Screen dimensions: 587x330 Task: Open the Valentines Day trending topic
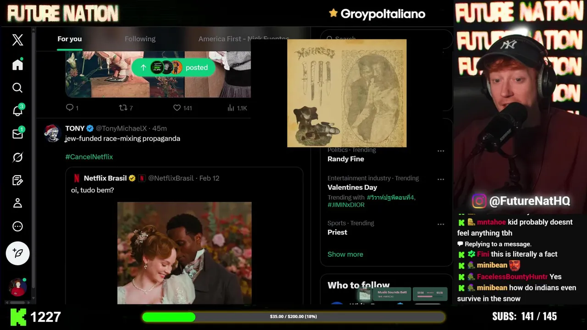point(352,187)
